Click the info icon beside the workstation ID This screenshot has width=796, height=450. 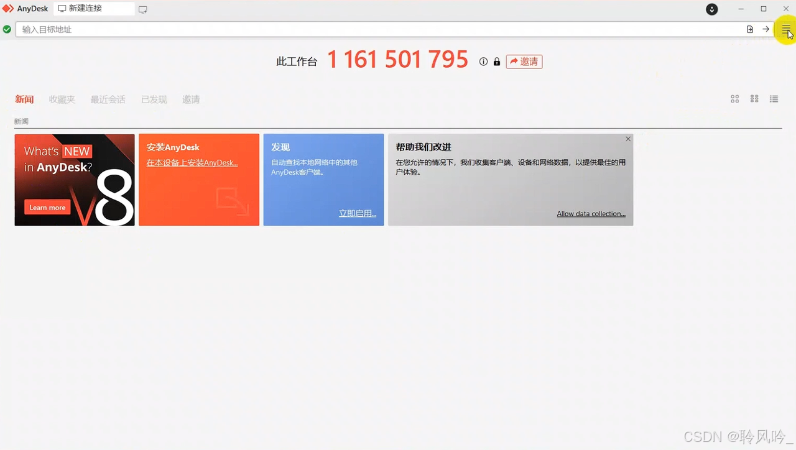point(483,62)
